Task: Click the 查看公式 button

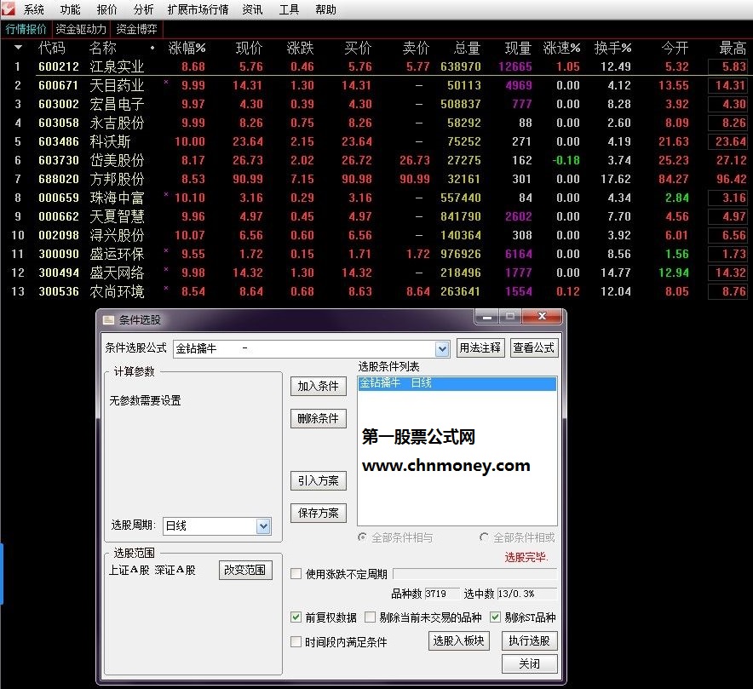Action: (x=533, y=347)
